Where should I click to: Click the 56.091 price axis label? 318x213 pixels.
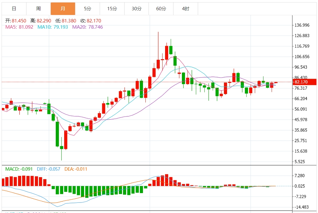point(301,109)
